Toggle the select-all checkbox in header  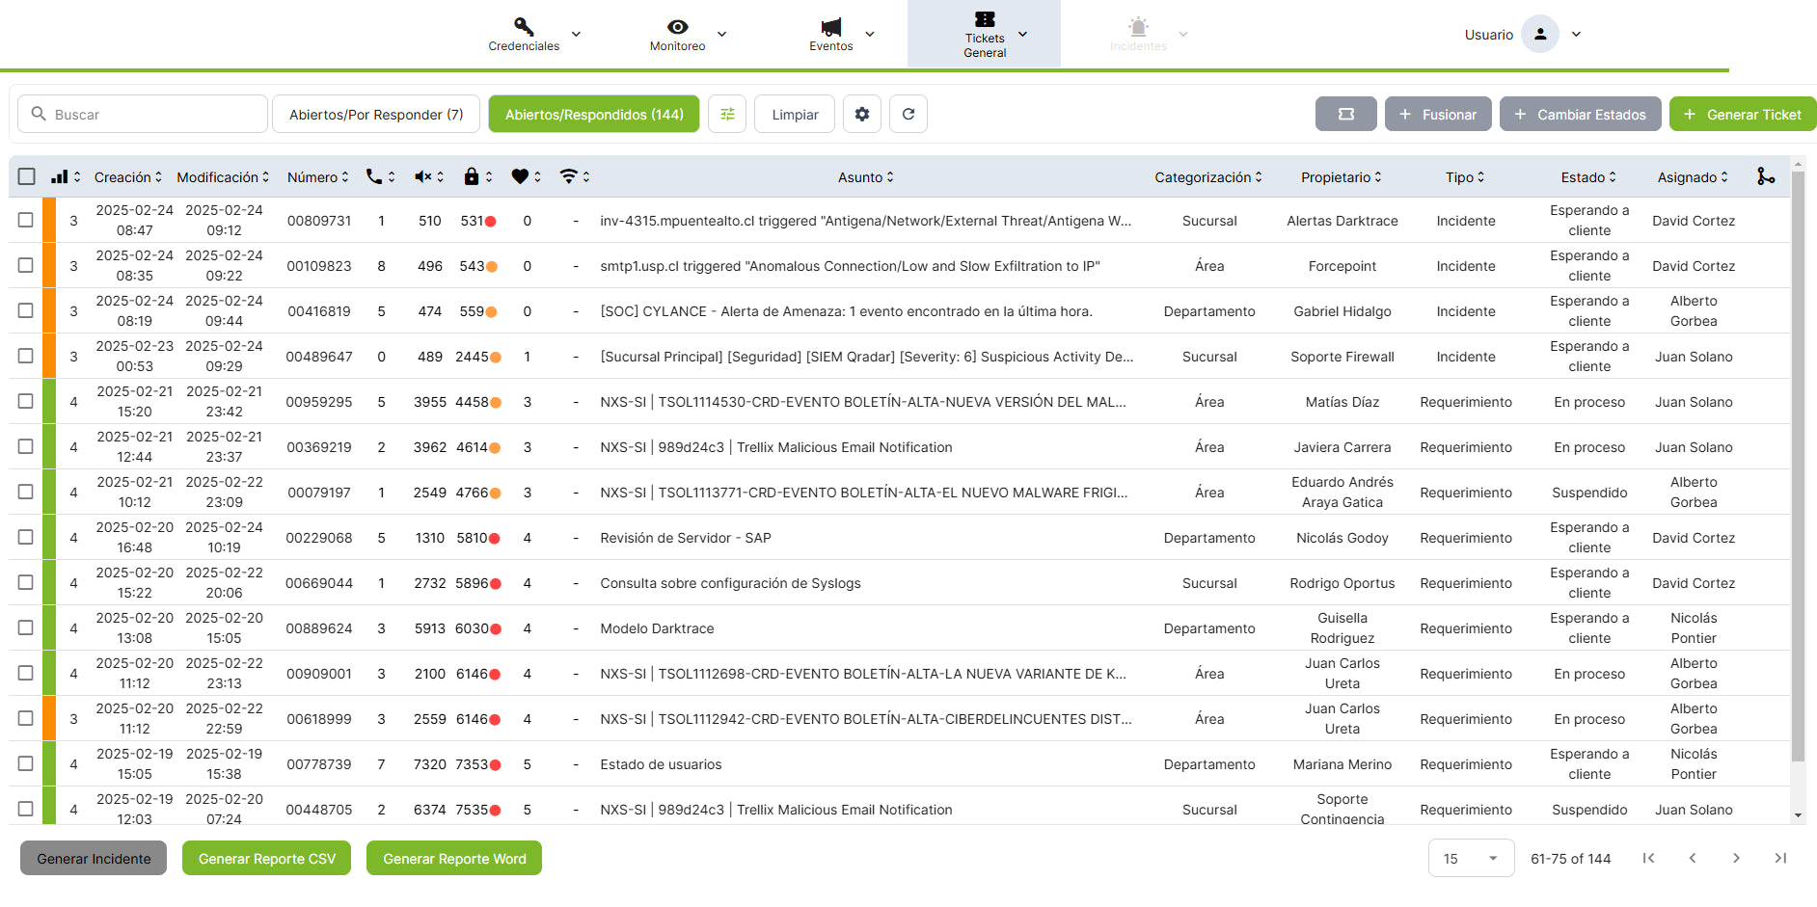(x=27, y=176)
